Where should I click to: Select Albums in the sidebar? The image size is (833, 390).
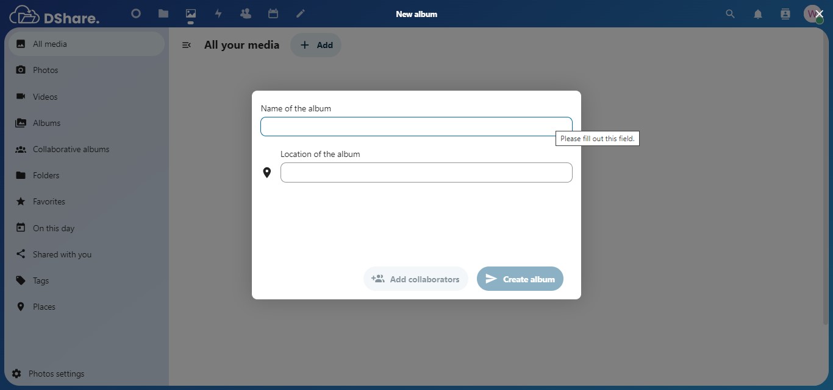(x=46, y=123)
